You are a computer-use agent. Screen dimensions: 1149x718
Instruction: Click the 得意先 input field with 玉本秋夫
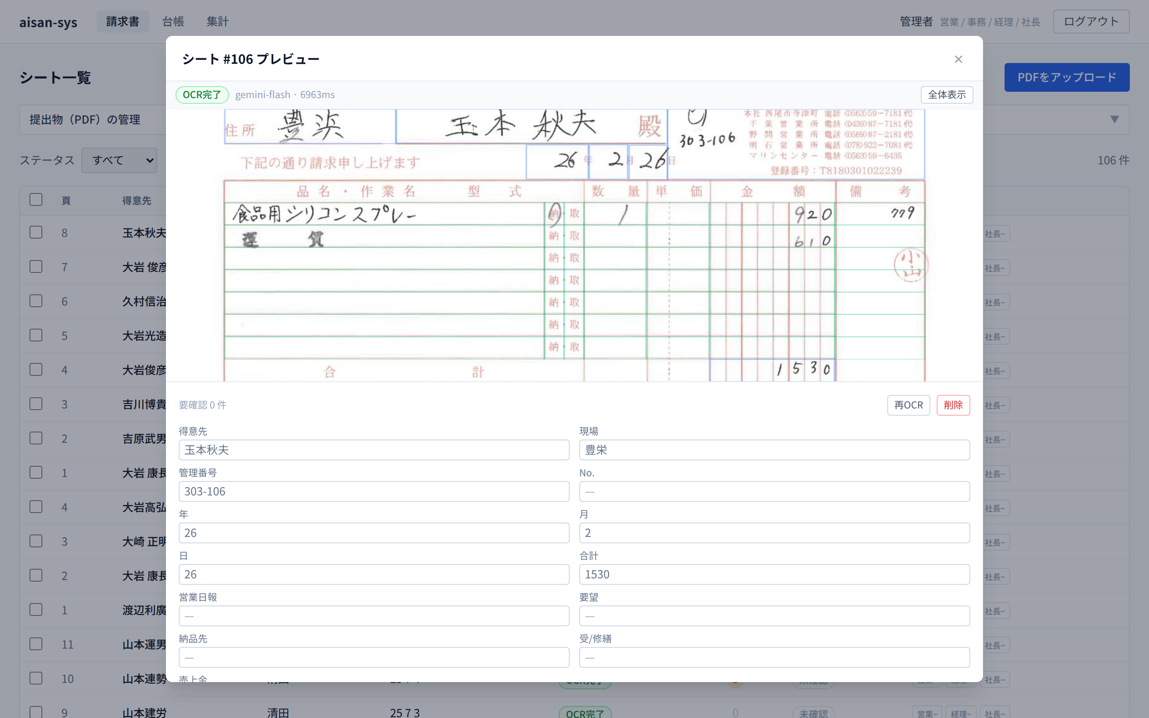374,450
